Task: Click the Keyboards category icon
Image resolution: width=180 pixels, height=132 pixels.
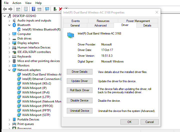Action: (x=14, y=56)
